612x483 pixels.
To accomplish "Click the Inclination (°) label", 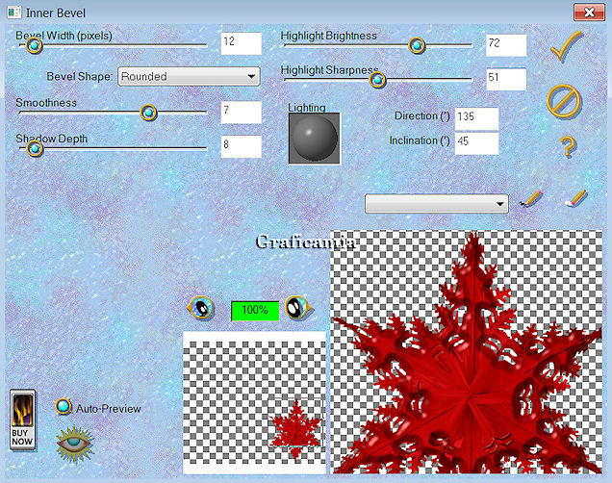I will (420, 140).
